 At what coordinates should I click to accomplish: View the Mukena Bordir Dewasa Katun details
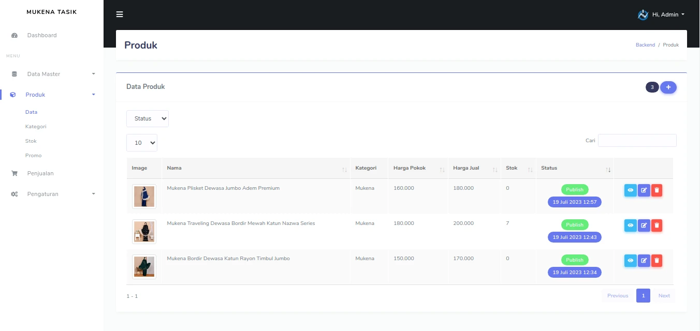pyautogui.click(x=630, y=260)
